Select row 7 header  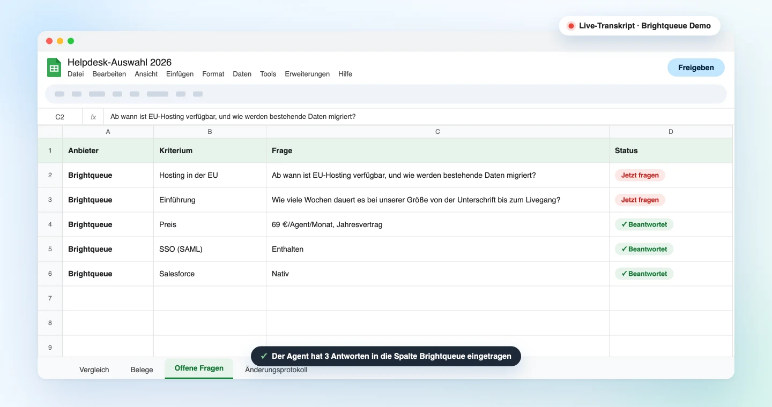point(50,298)
